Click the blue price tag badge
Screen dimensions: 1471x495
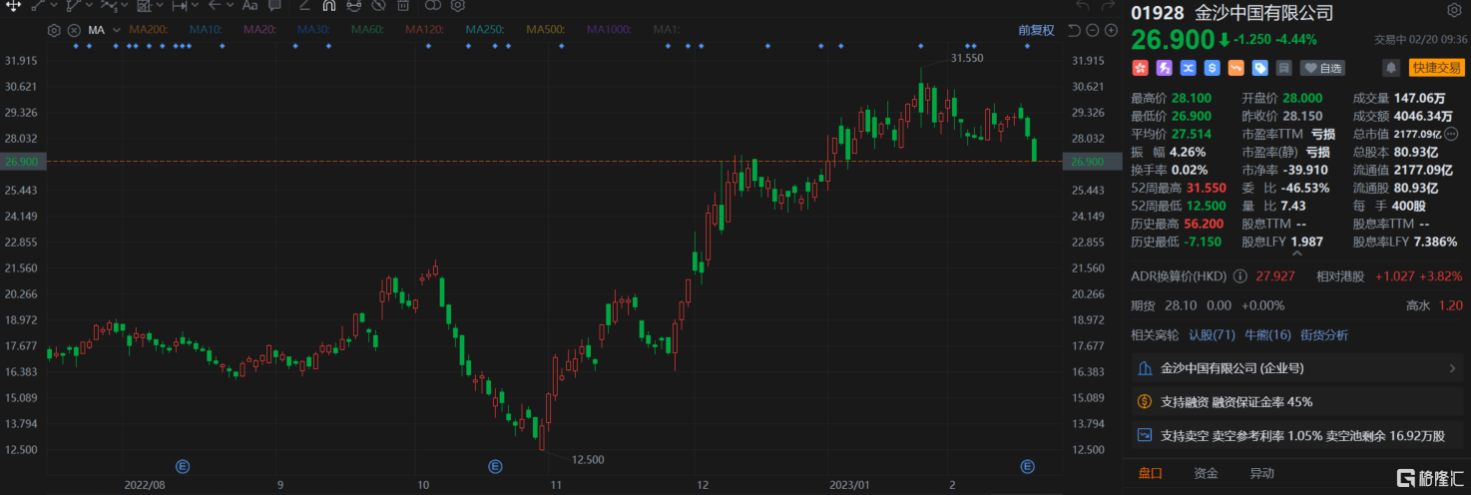tap(1260, 68)
